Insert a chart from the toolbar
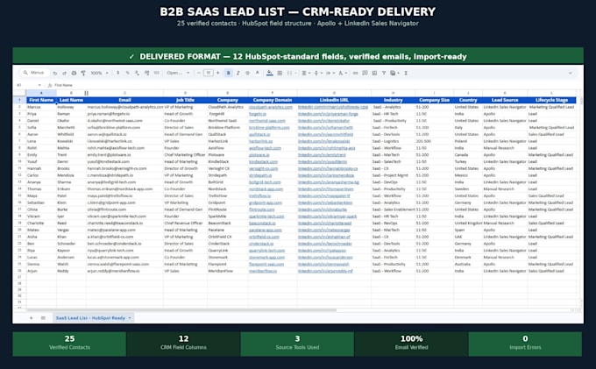 (374, 73)
